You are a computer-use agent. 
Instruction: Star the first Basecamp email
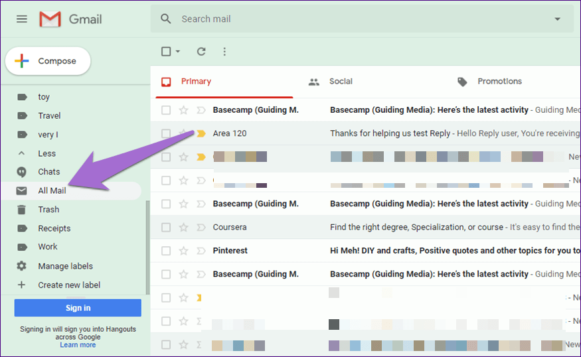(183, 110)
